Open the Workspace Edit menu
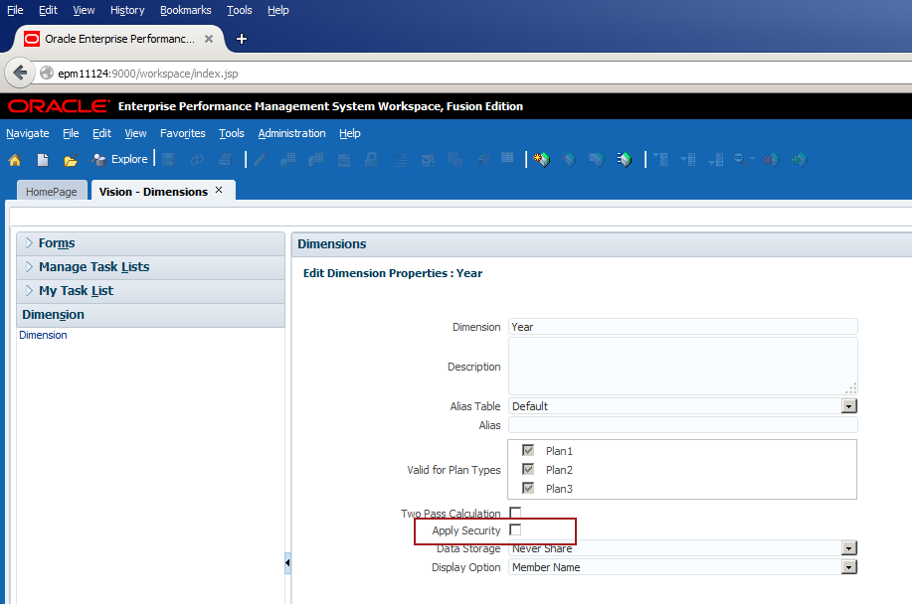 [101, 133]
